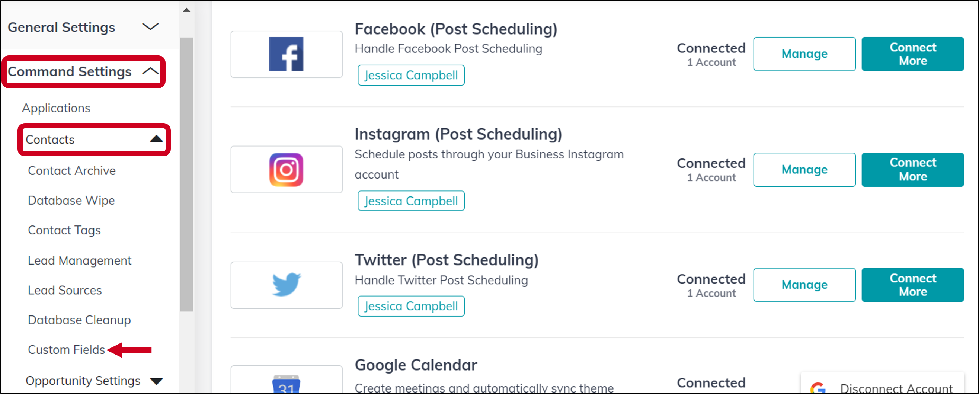Click Manage for Facebook Post Scheduling
The width and height of the screenshot is (979, 394).
804,54
